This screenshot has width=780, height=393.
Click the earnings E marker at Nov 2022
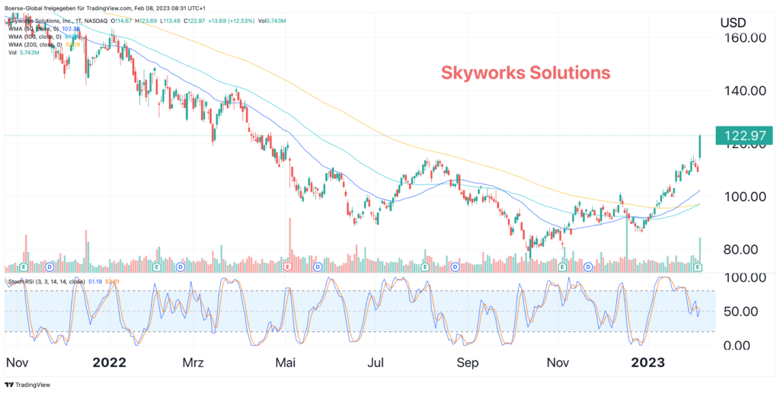tap(563, 267)
